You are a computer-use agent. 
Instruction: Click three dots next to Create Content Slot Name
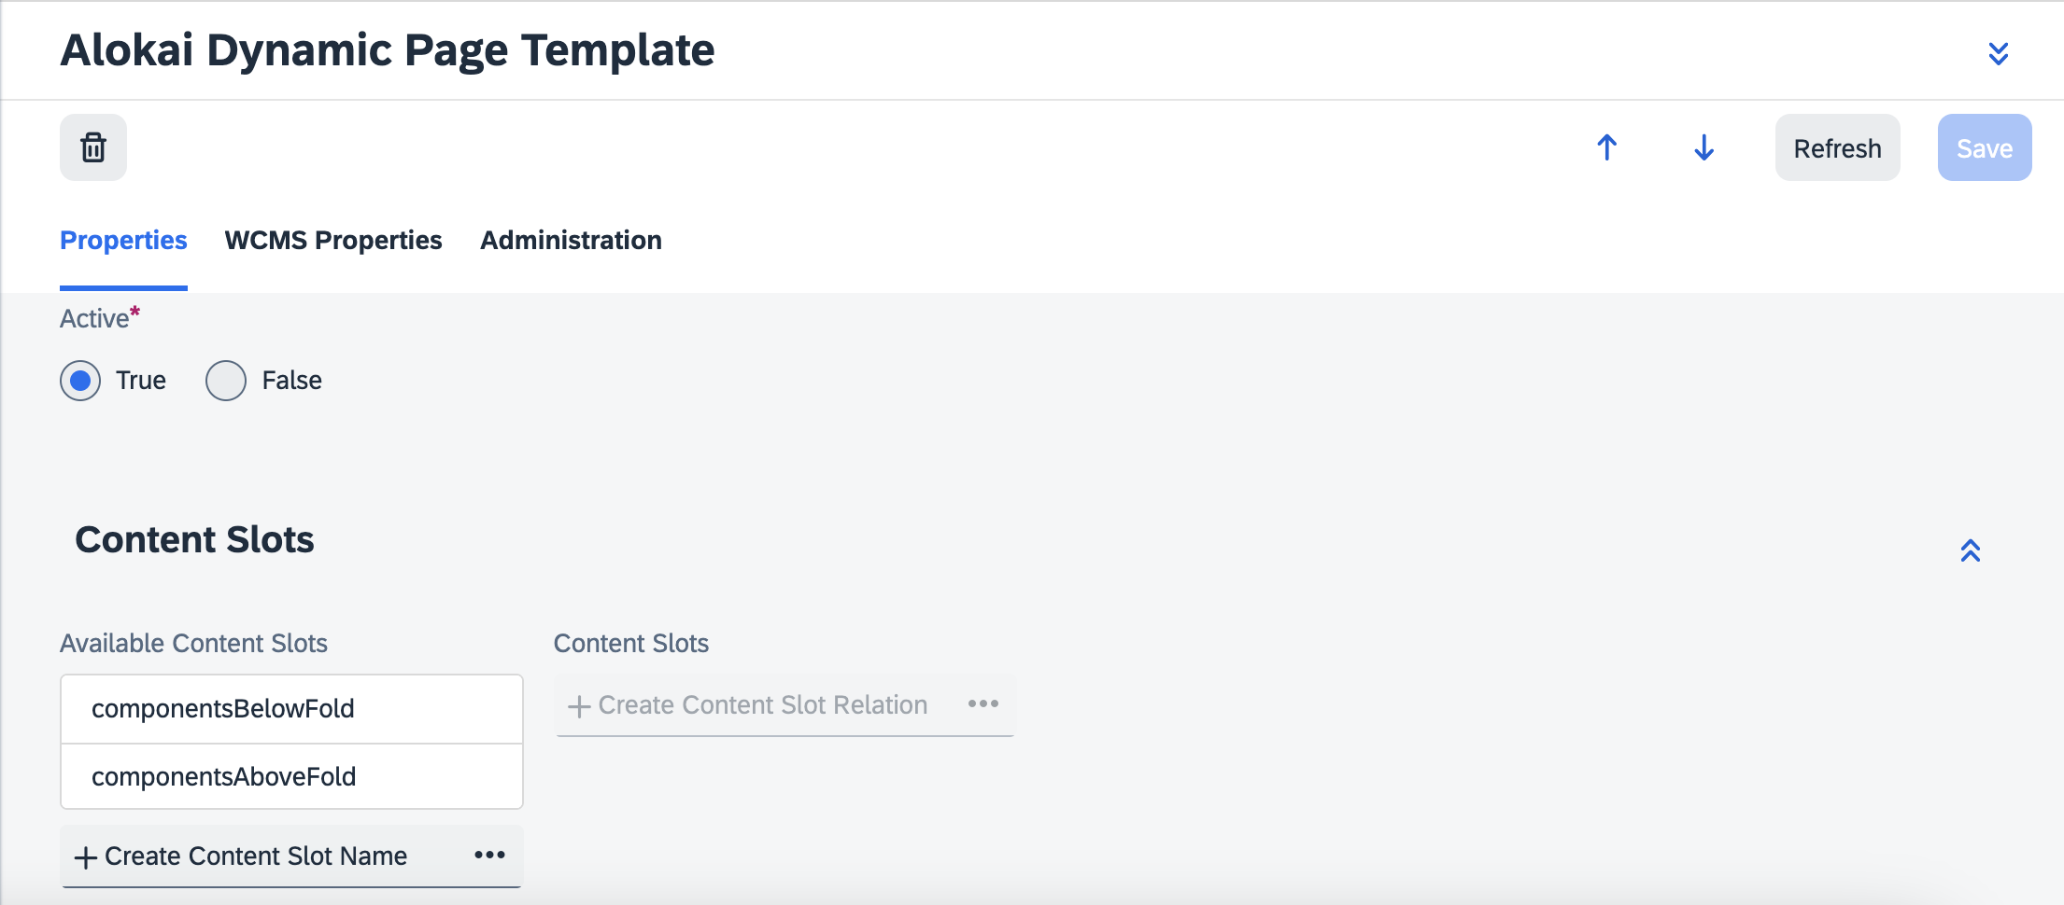489,855
